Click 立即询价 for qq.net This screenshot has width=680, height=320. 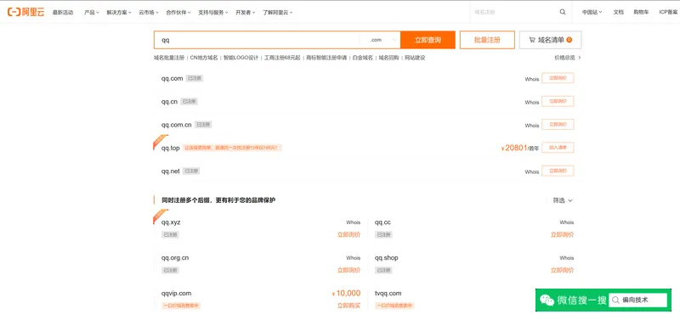click(x=558, y=171)
